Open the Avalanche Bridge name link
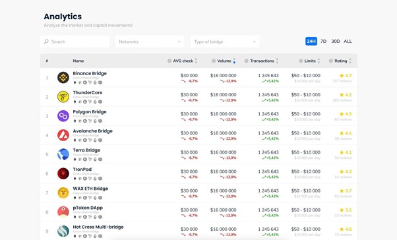The image size is (397, 240). pos(93,131)
